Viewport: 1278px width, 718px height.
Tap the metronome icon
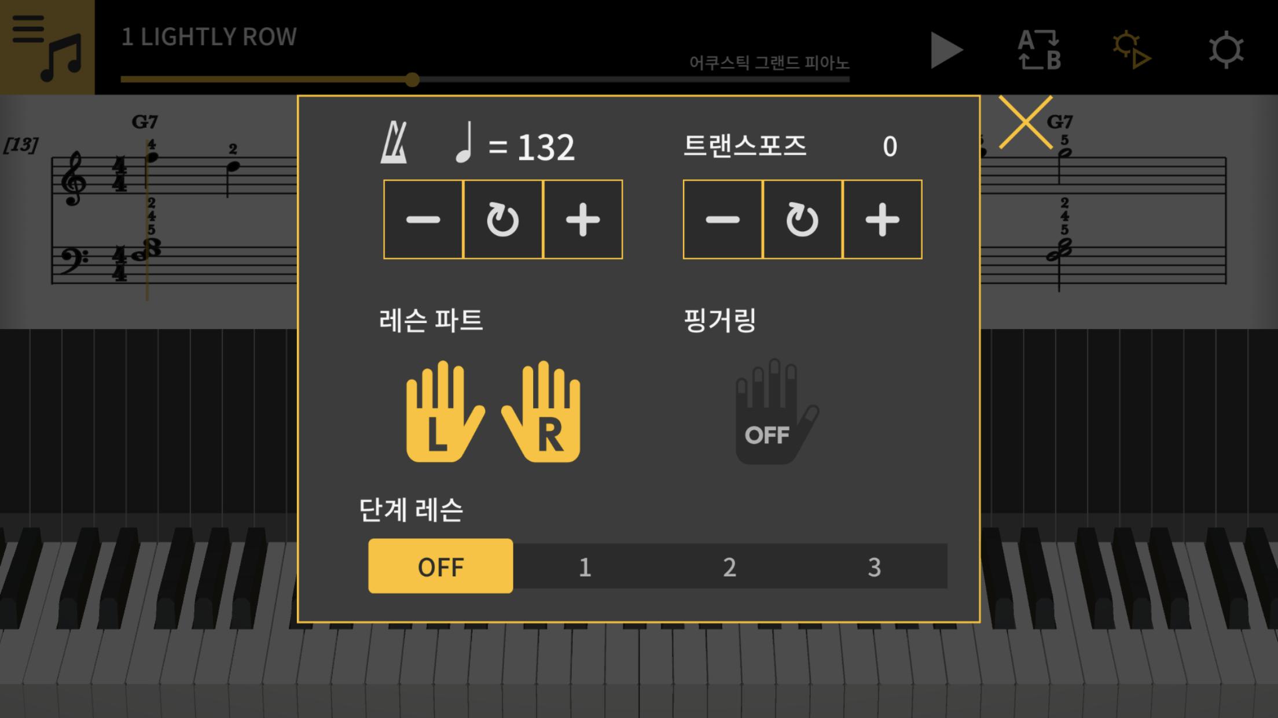point(394,142)
